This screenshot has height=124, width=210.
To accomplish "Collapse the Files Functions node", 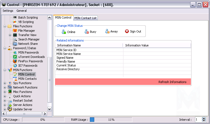I will point(5,26).
